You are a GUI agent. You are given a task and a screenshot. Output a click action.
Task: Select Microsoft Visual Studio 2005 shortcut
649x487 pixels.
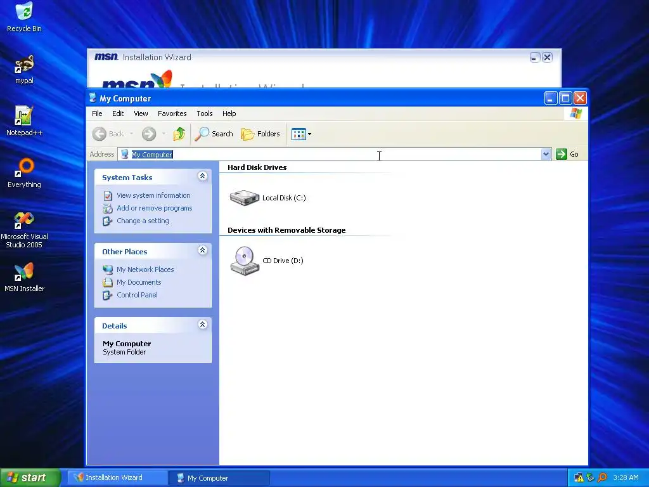tap(24, 230)
